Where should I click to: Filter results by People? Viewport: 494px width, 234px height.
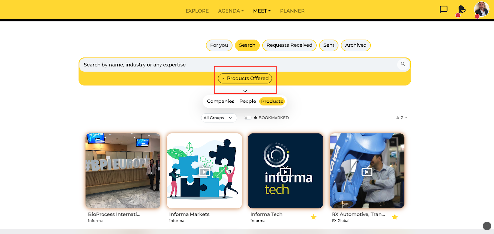pos(247,101)
